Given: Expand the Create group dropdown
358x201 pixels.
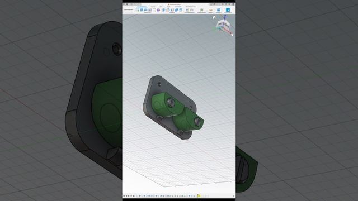Looking at the screenshot, I should click(x=148, y=13).
